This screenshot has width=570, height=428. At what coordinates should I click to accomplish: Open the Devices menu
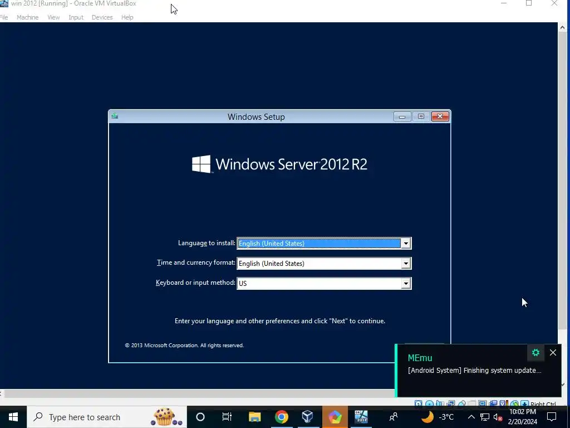[x=102, y=17]
